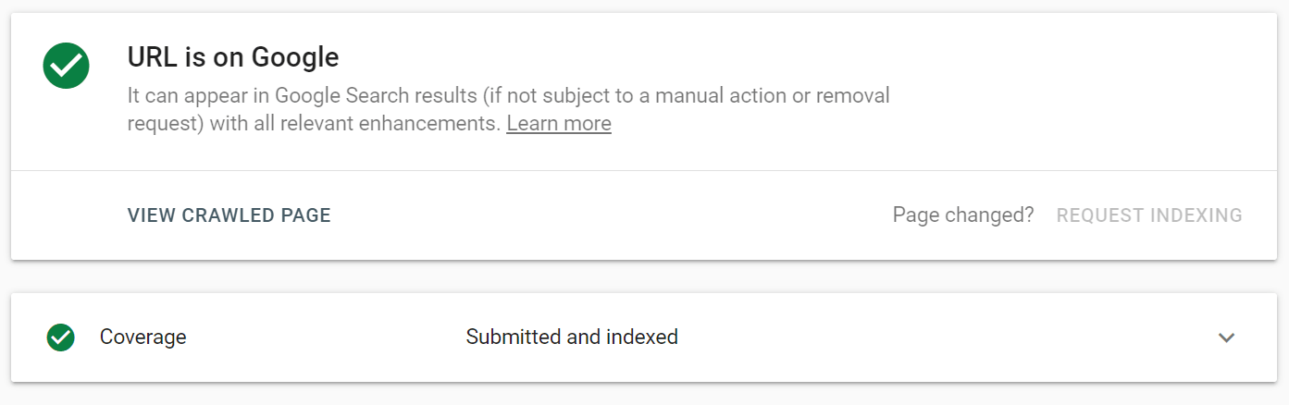Expand the Coverage section chevron
1289x405 pixels.
tap(1226, 337)
